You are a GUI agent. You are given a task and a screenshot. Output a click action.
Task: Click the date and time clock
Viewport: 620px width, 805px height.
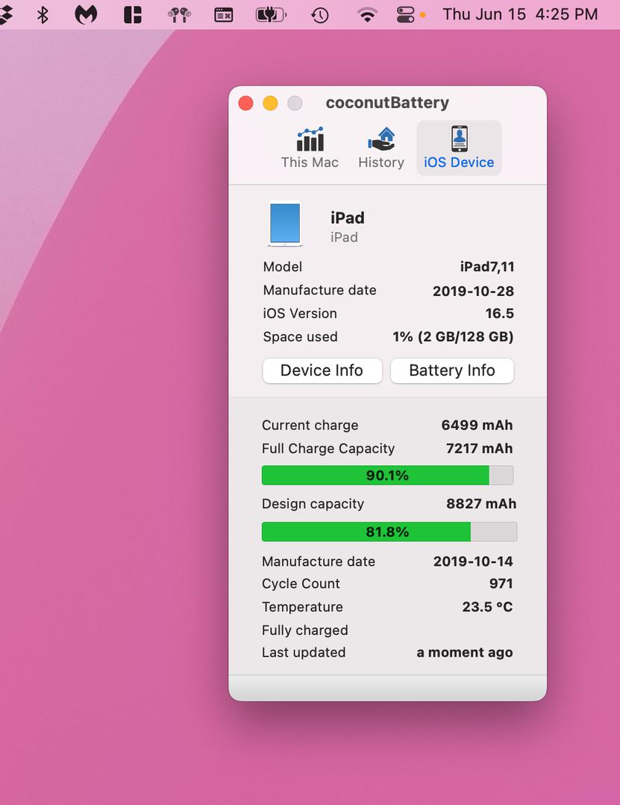pos(520,14)
